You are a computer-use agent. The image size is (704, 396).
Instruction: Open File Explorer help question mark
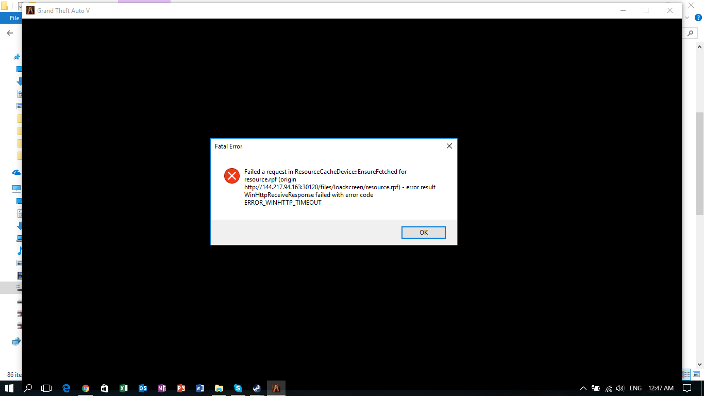[x=698, y=17]
